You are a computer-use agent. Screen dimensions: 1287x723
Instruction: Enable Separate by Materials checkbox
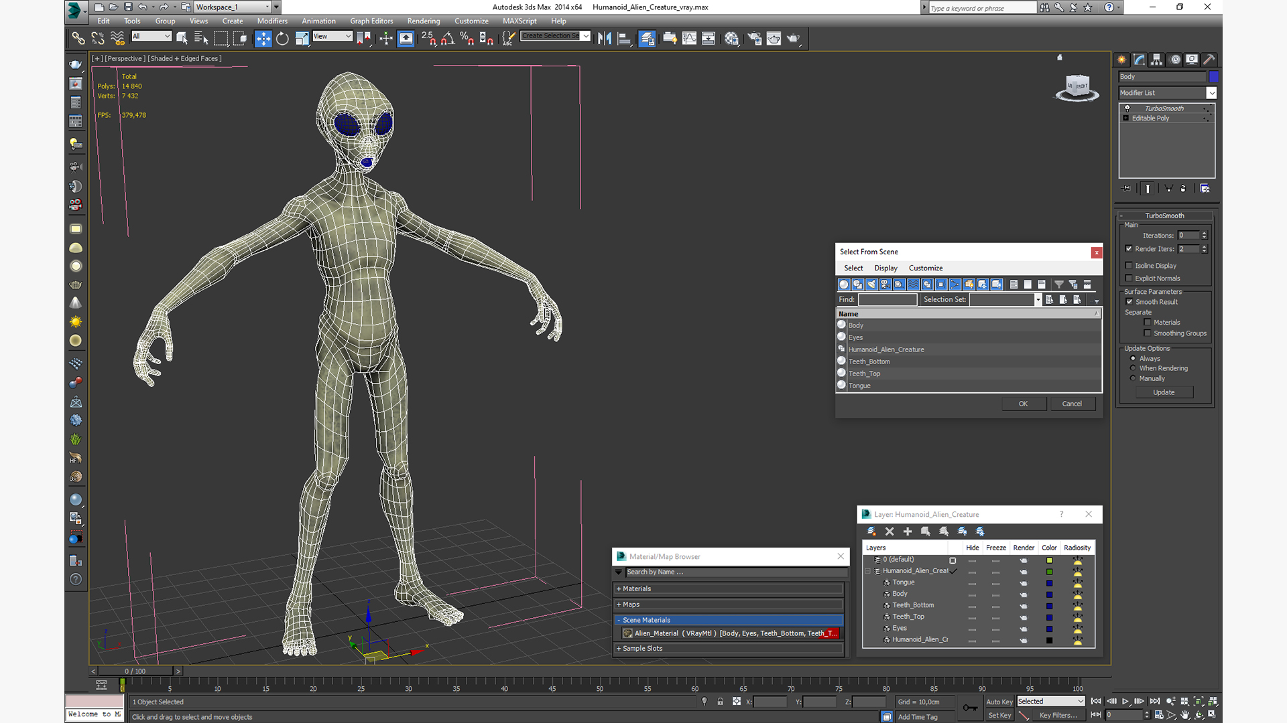1148,323
